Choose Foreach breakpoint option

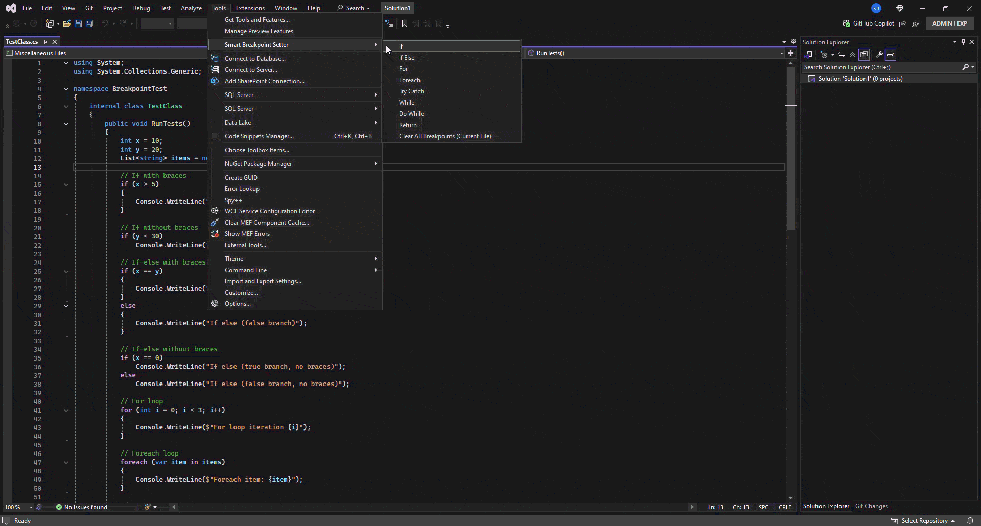[452, 80]
